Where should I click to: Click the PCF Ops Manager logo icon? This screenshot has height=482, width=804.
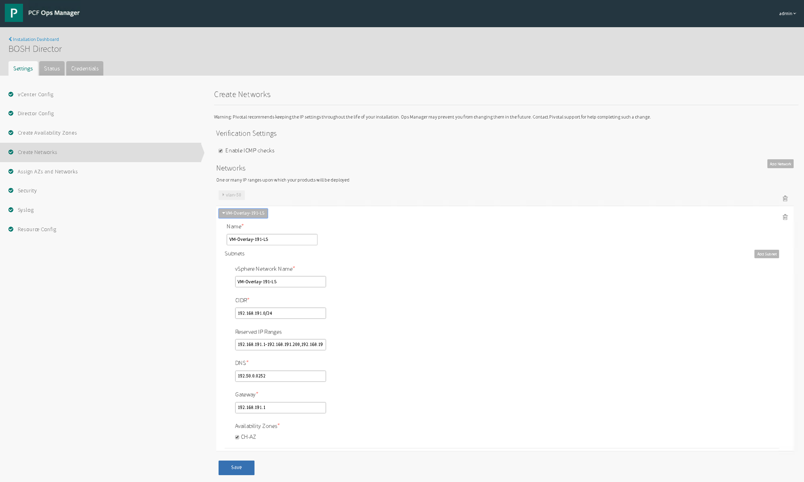coord(14,13)
